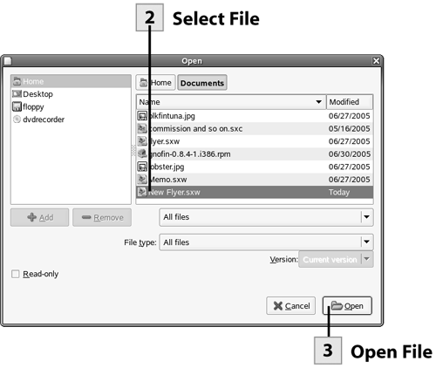Expand the File type dropdown

click(266, 242)
